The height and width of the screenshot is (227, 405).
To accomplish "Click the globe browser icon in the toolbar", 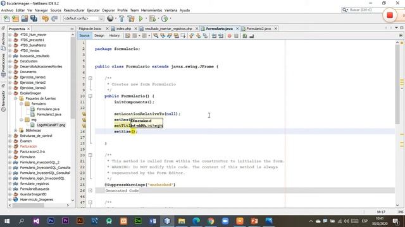I will click(x=110, y=18).
